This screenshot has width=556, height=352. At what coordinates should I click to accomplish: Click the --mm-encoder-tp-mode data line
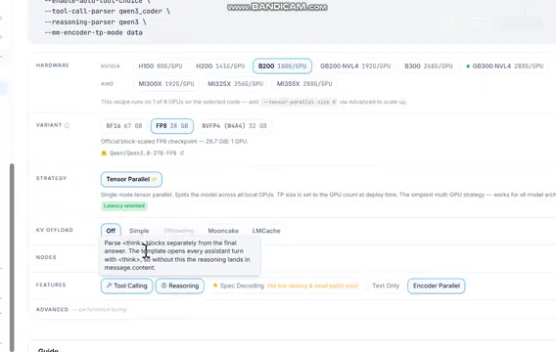(x=94, y=32)
